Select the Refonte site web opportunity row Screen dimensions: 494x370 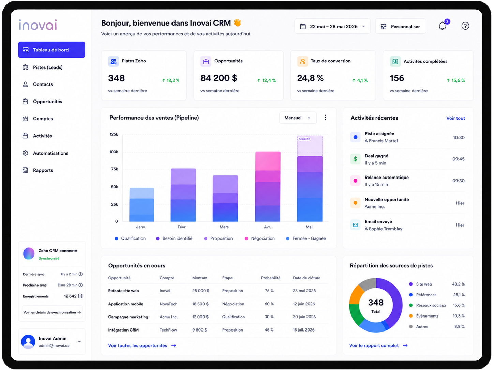pyautogui.click(x=218, y=291)
